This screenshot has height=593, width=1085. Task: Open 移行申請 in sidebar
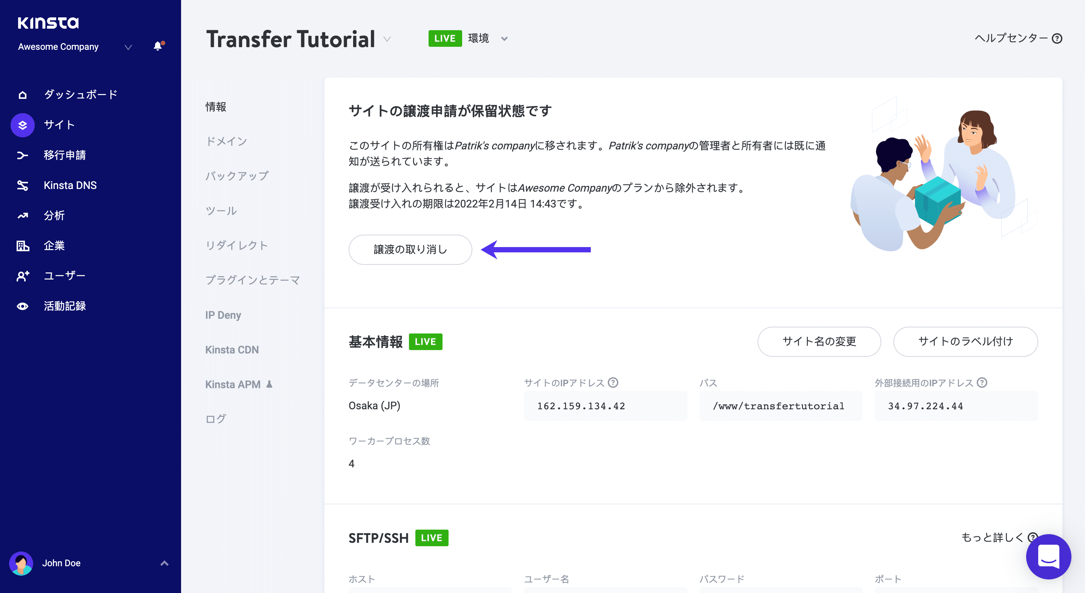tap(65, 155)
